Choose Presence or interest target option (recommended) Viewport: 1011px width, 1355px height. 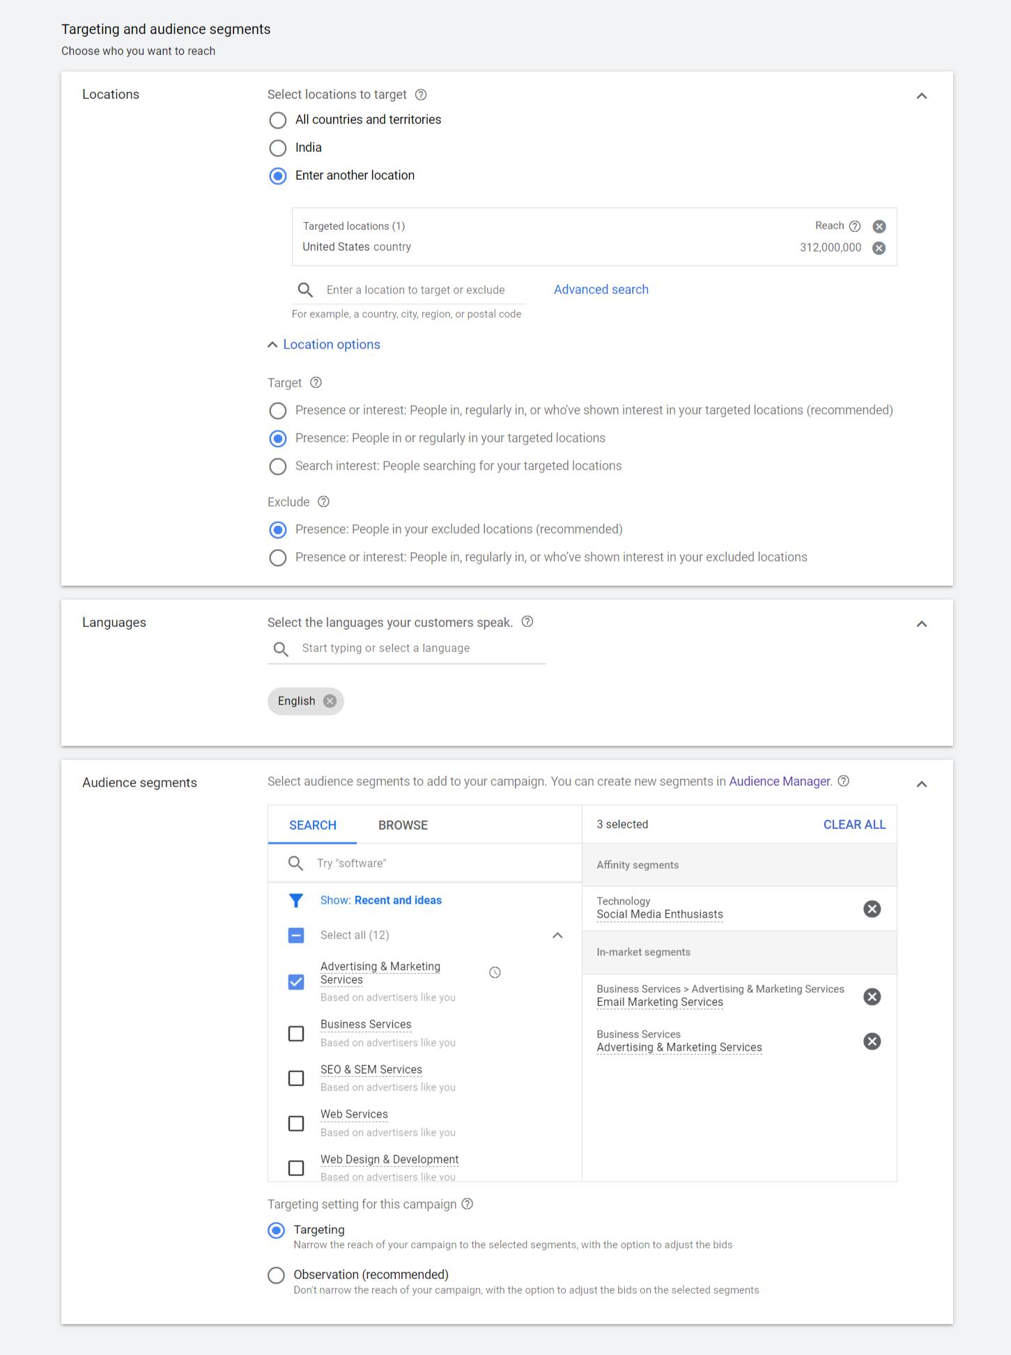tap(278, 411)
